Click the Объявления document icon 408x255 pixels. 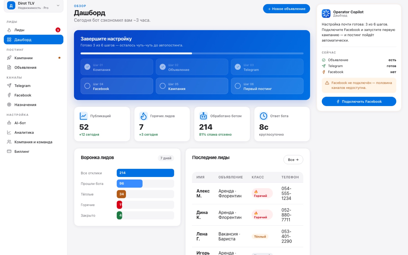point(9,67)
